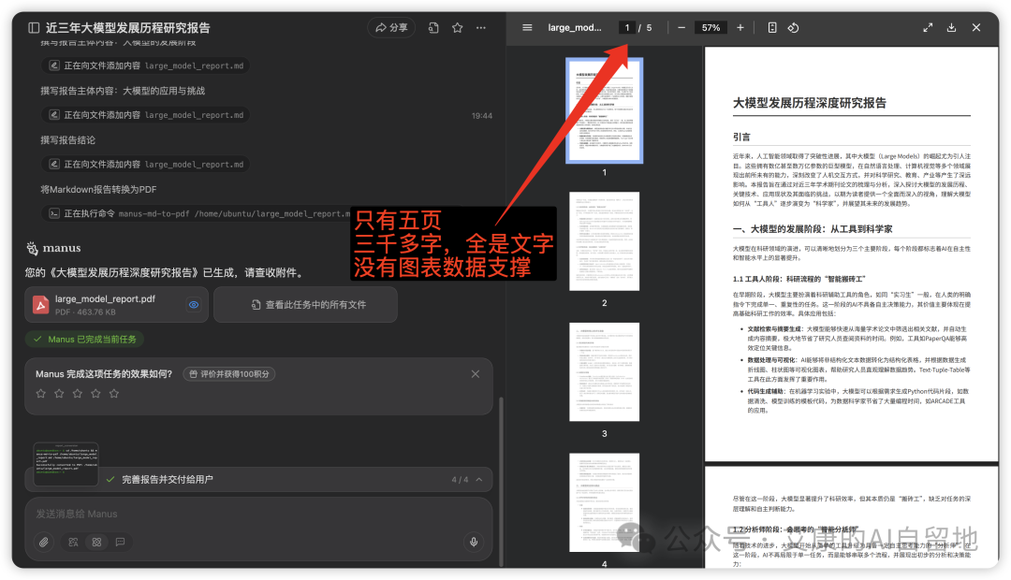Close the PDF preview panel
The width and height of the screenshot is (1011, 580).
pyautogui.click(x=976, y=28)
